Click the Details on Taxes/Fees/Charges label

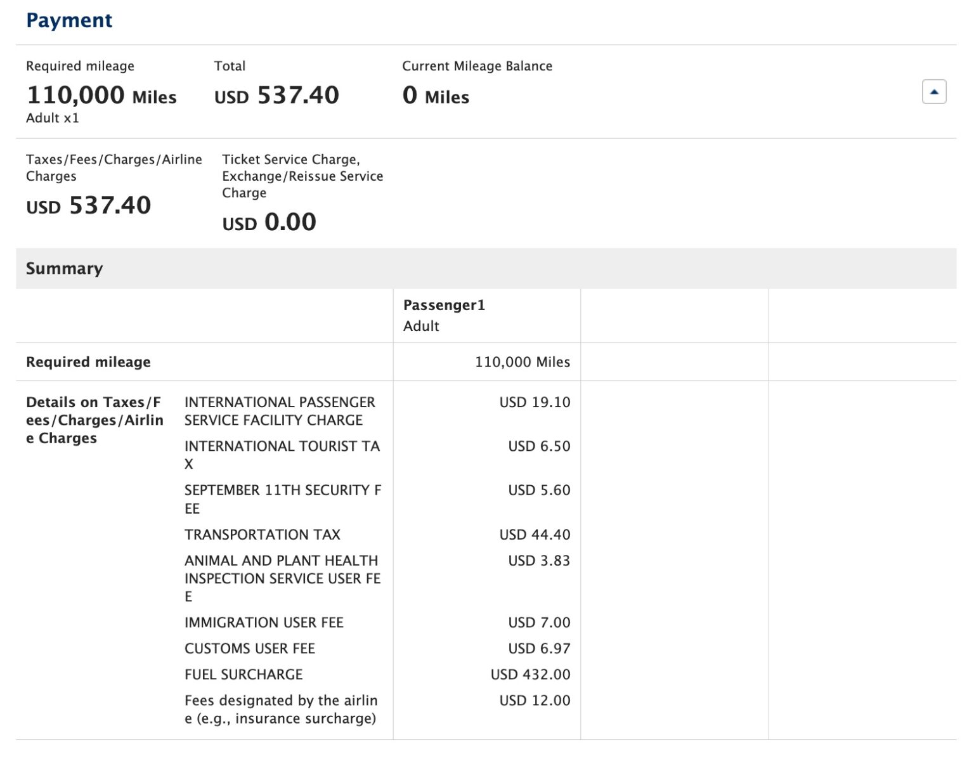(94, 419)
